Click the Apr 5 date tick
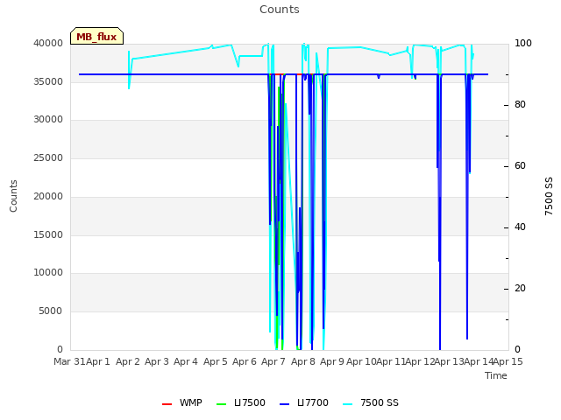This screenshot has width=561, height=420. pyautogui.click(x=216, y=361)
